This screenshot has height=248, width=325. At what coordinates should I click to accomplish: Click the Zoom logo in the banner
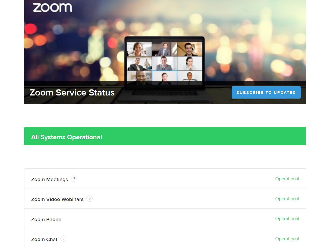click(x=52, y=7)
